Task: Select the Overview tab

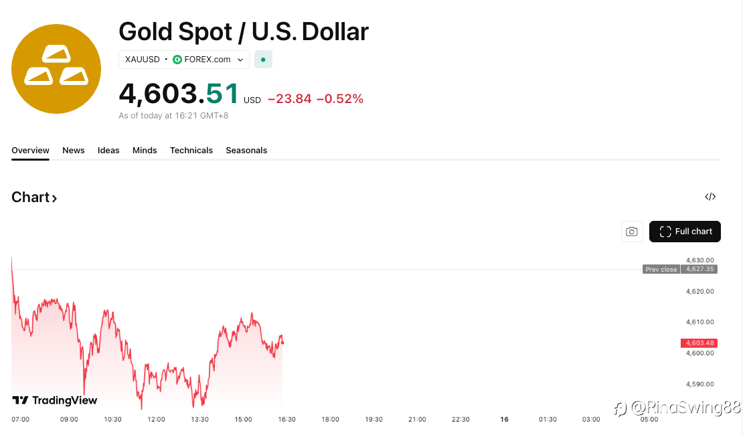Action: coord(30,151)
